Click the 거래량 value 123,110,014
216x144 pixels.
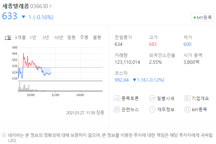[x=127, y=62]
